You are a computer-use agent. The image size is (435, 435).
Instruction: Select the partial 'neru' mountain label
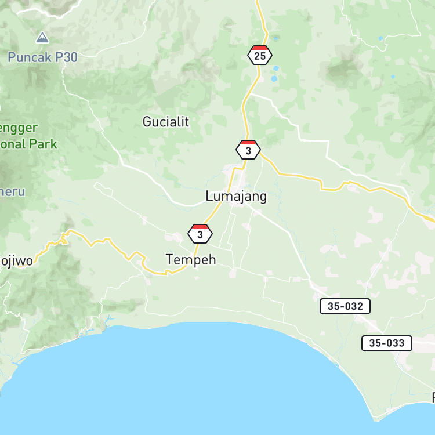[x=13, y=192]
